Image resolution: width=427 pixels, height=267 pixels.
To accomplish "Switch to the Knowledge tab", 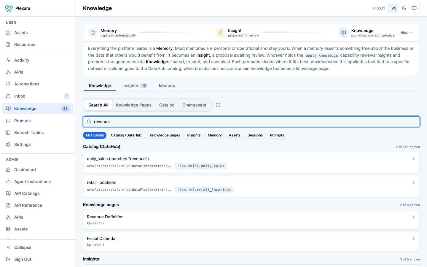I will (x=100, y=86).
